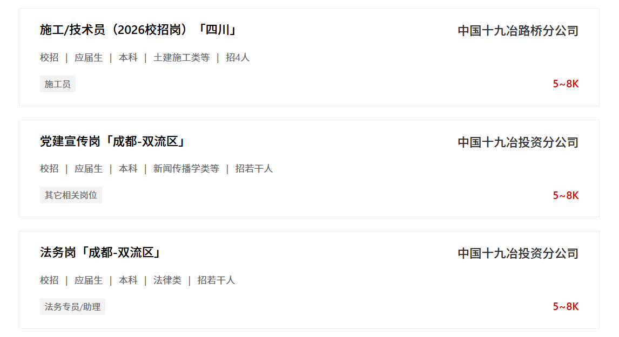
Task: Select the 施工员 tag
Action: coord(57,84)
